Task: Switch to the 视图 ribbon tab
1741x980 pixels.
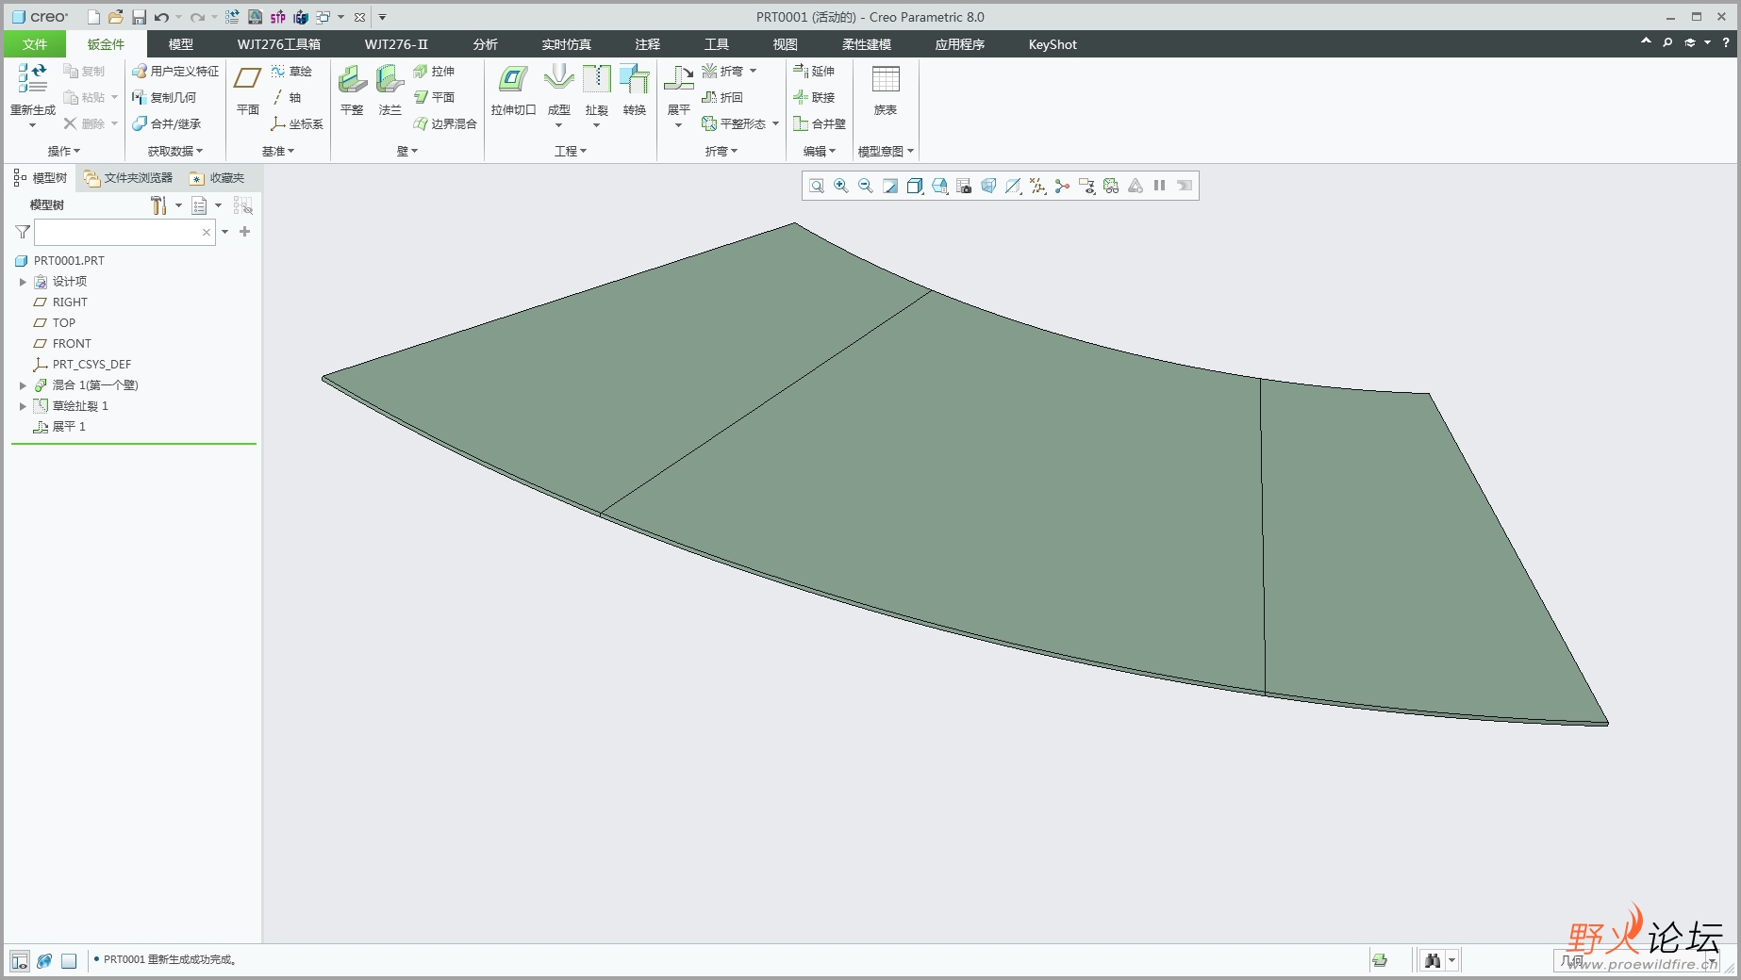Action: click(x=785, y=44)
